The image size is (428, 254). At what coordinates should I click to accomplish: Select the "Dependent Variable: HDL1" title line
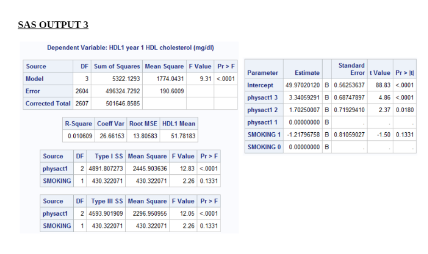click(x=131, y=48)
